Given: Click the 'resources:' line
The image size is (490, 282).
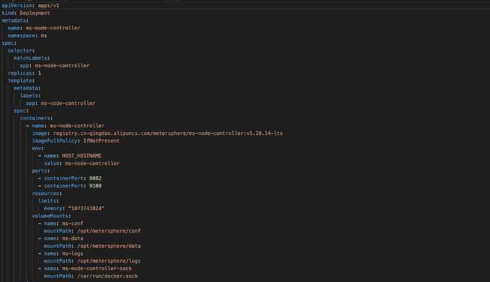Looking at the screenshot, I should pyautogui.click(x=47, y=193).
